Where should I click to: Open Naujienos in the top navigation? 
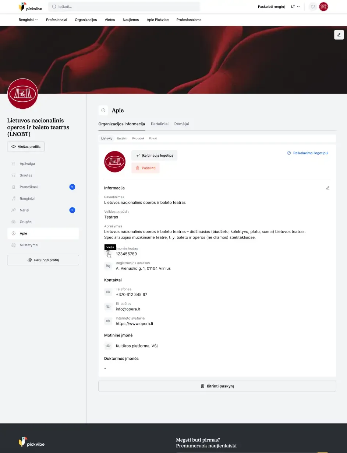(x=131, y=20)
